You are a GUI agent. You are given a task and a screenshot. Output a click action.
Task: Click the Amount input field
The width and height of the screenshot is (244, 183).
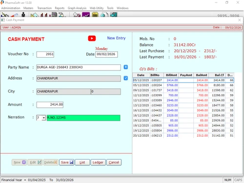click(x=50, y=105)
